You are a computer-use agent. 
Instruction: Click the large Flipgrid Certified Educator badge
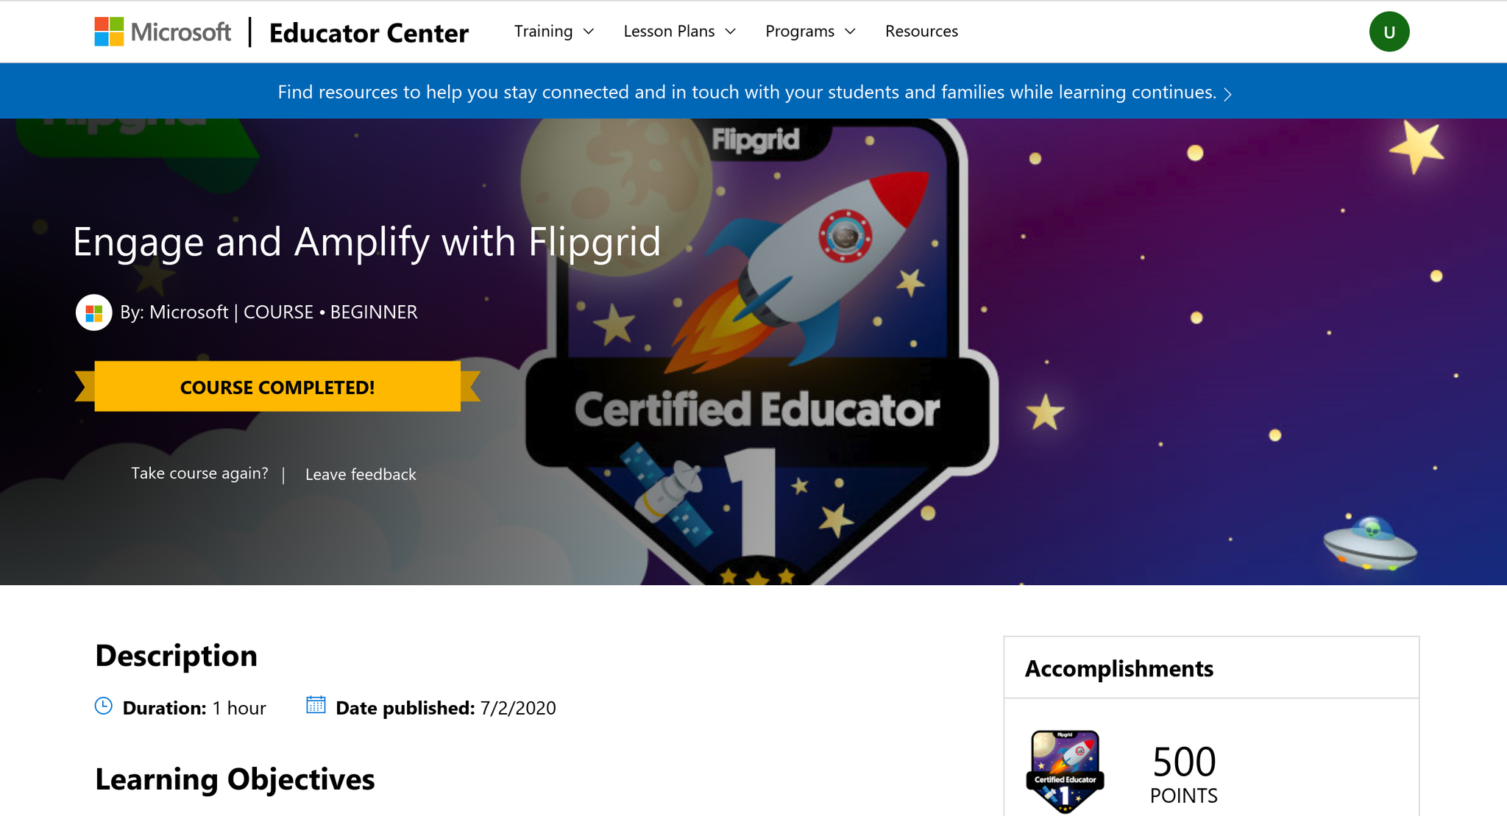coord(758,353)
